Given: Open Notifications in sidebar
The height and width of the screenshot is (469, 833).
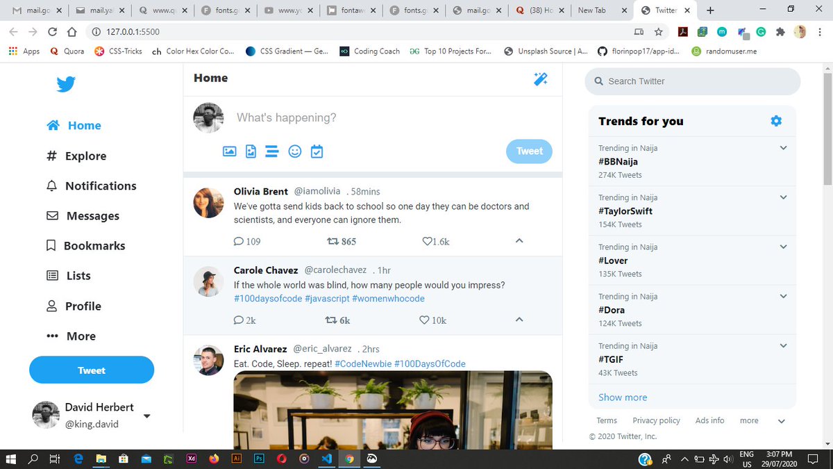Looking at the screenshot, I should tap(91, 186).
